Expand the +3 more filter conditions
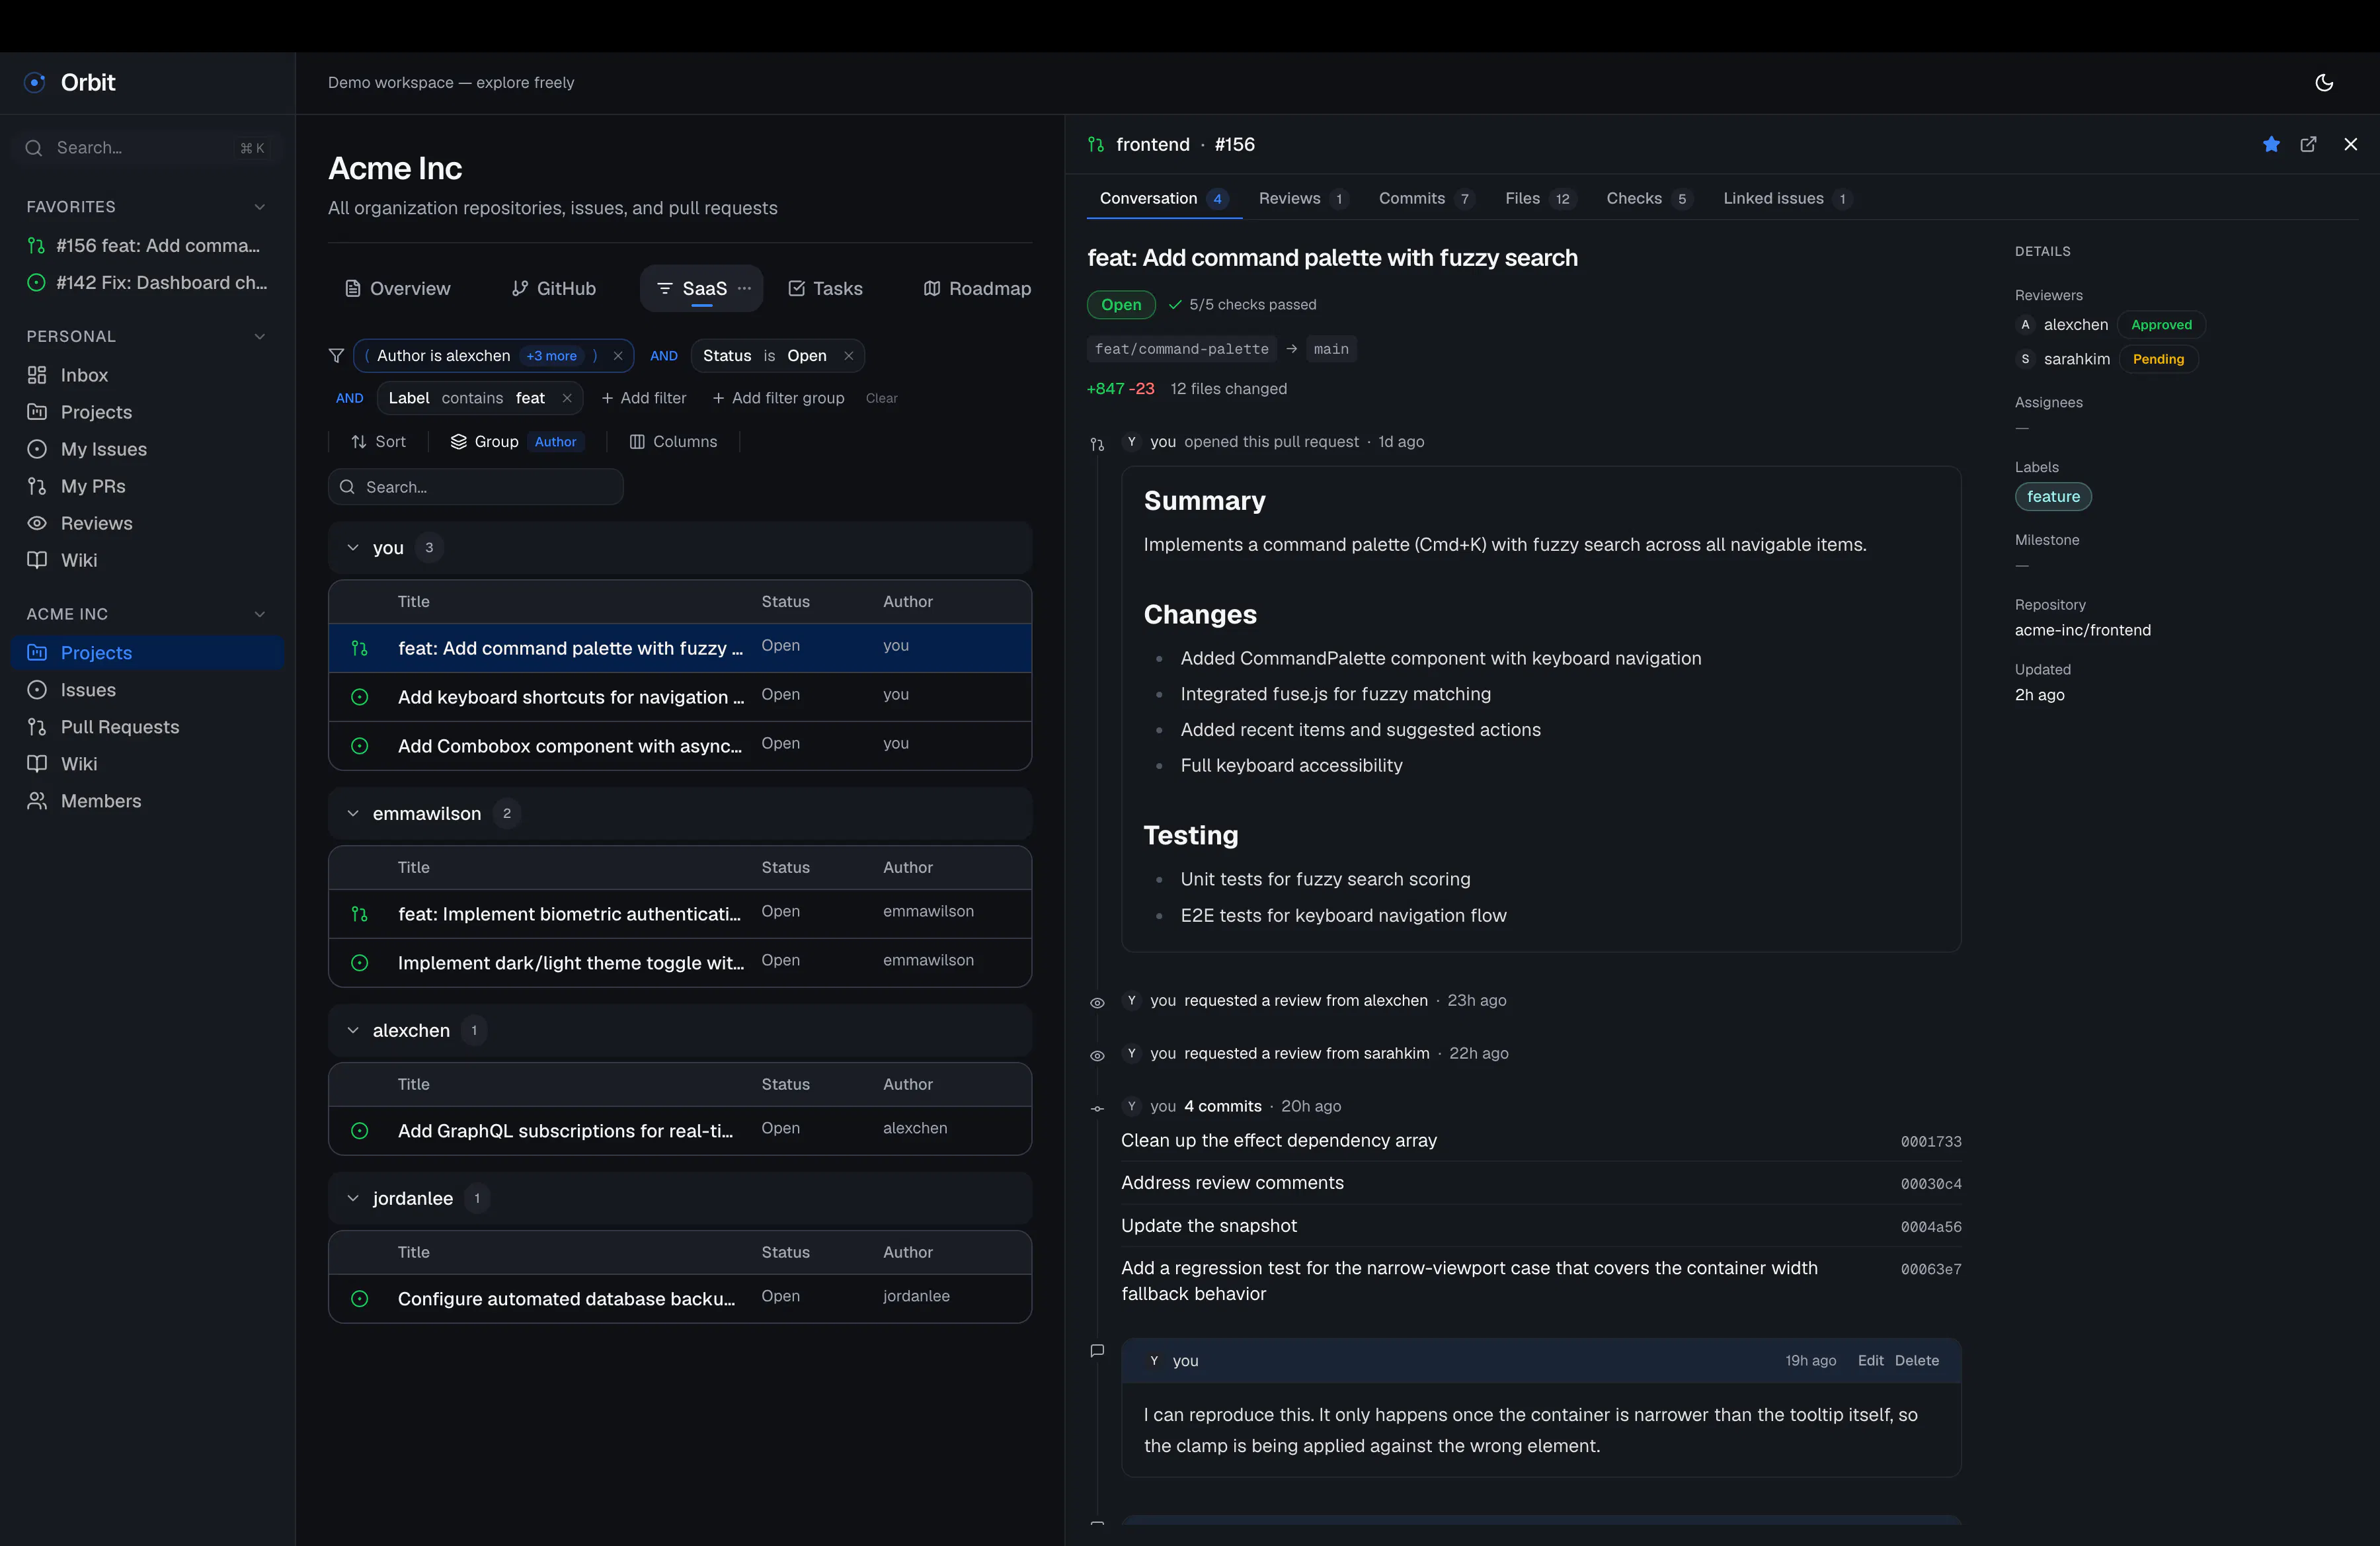Screen dimensions: 2380x1546 [552, 356]
